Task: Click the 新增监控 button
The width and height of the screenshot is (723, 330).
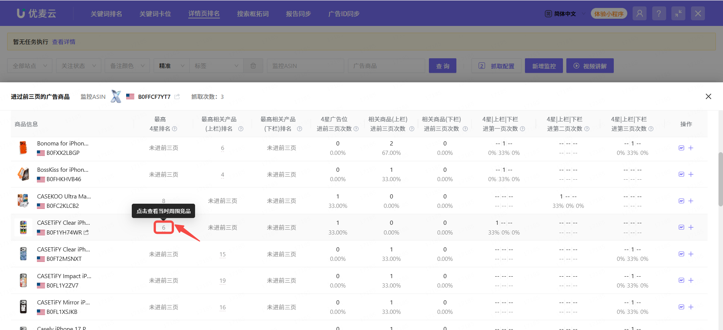Action: tap(544, 66)
